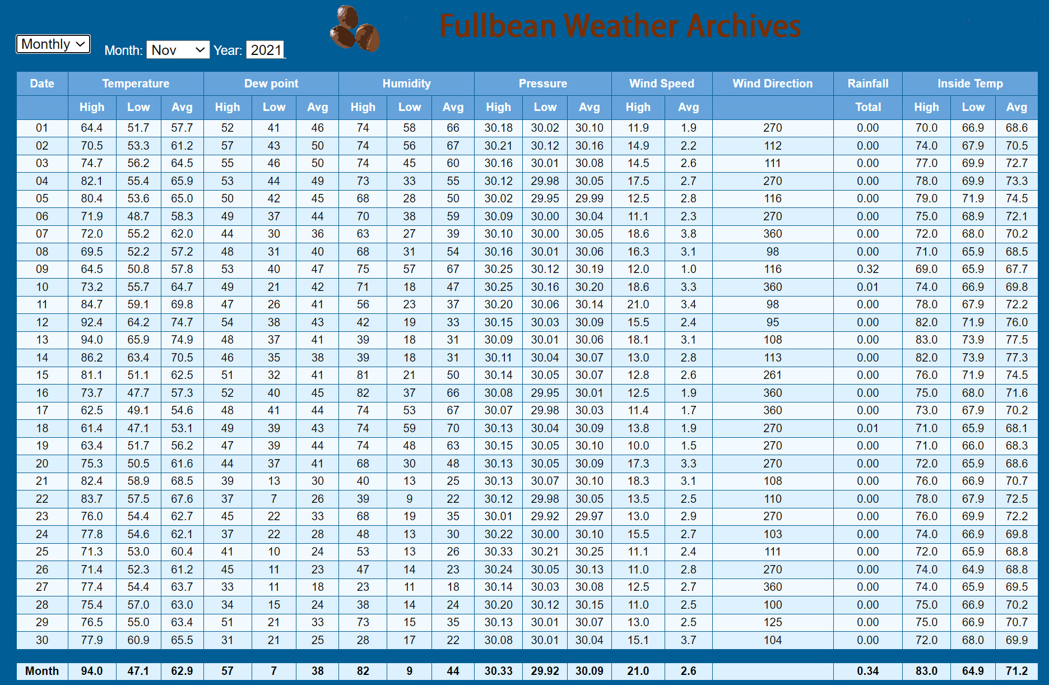Click the Humidity column header
1049x685 pixels.
tap(406, 84)
